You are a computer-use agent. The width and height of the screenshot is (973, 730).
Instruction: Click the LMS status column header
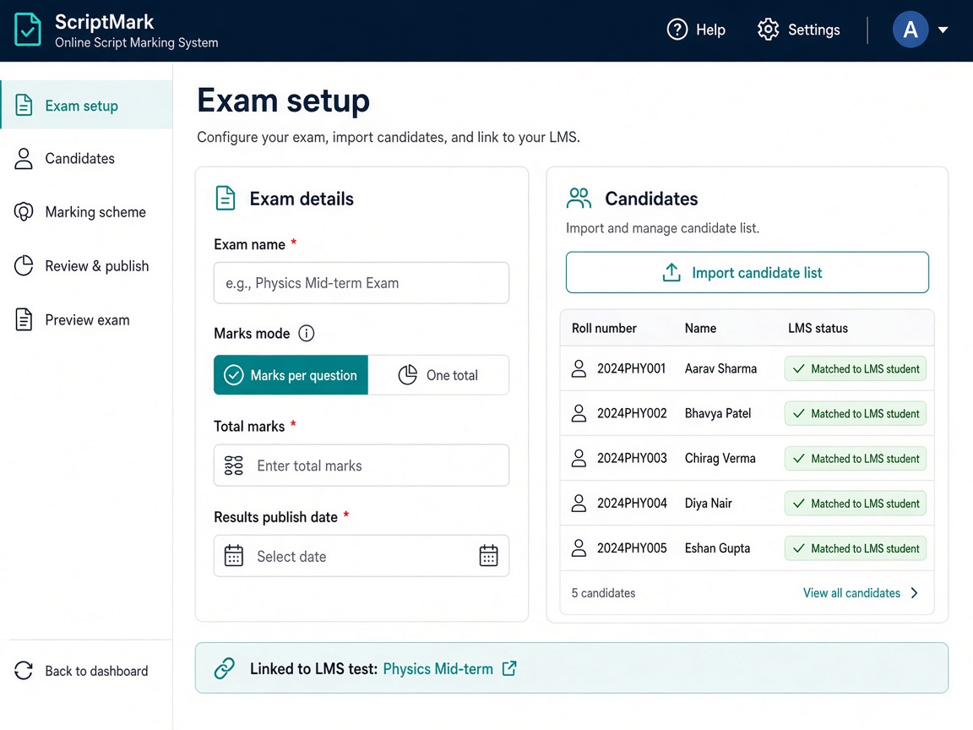coord(818,329)
